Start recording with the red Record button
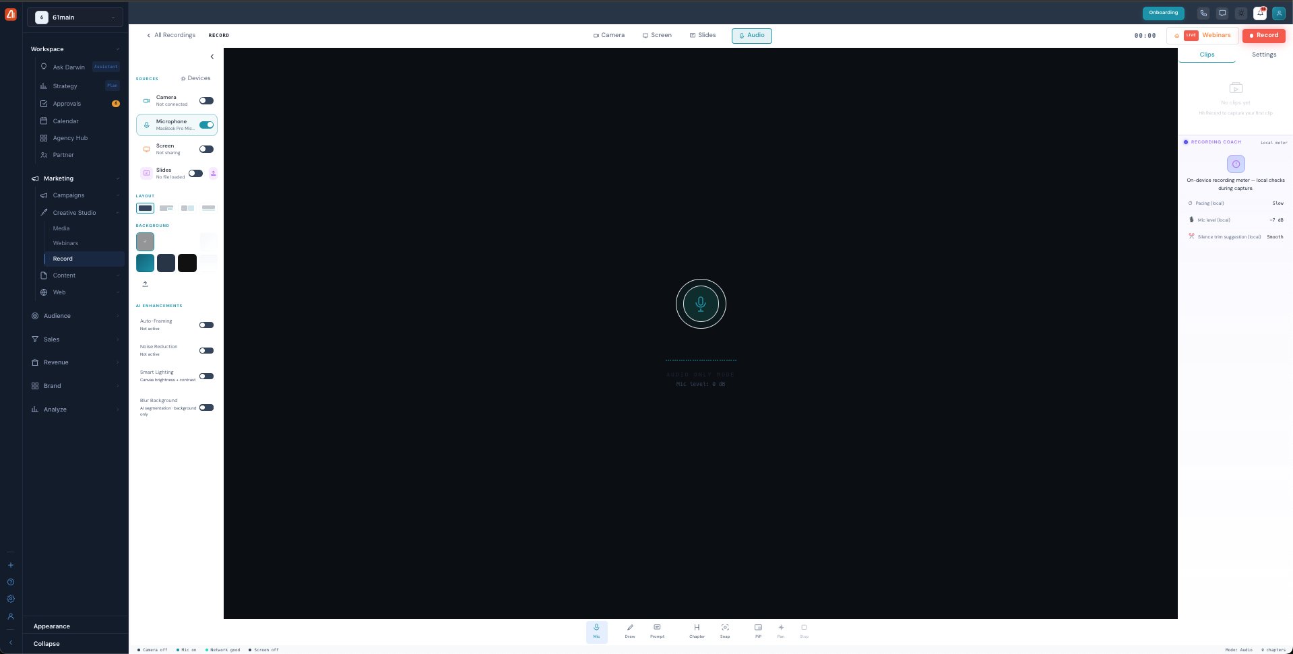Image resolution: width=1293 pixels, height=654 pixels. click(1263, 35)
